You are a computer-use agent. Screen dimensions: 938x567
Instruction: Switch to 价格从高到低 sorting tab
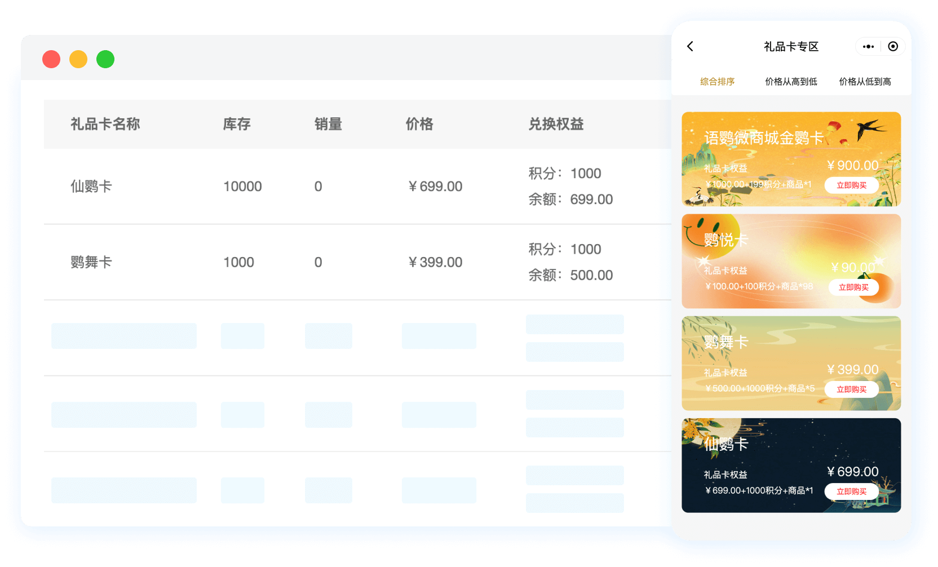tap(791, 82)
